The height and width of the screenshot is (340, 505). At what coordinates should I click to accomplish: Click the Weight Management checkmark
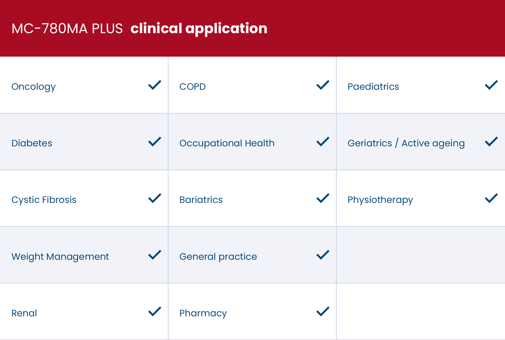pyautogui.click(x=155, y=255)
